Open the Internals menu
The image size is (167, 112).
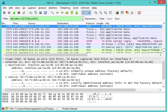(85, 8)
